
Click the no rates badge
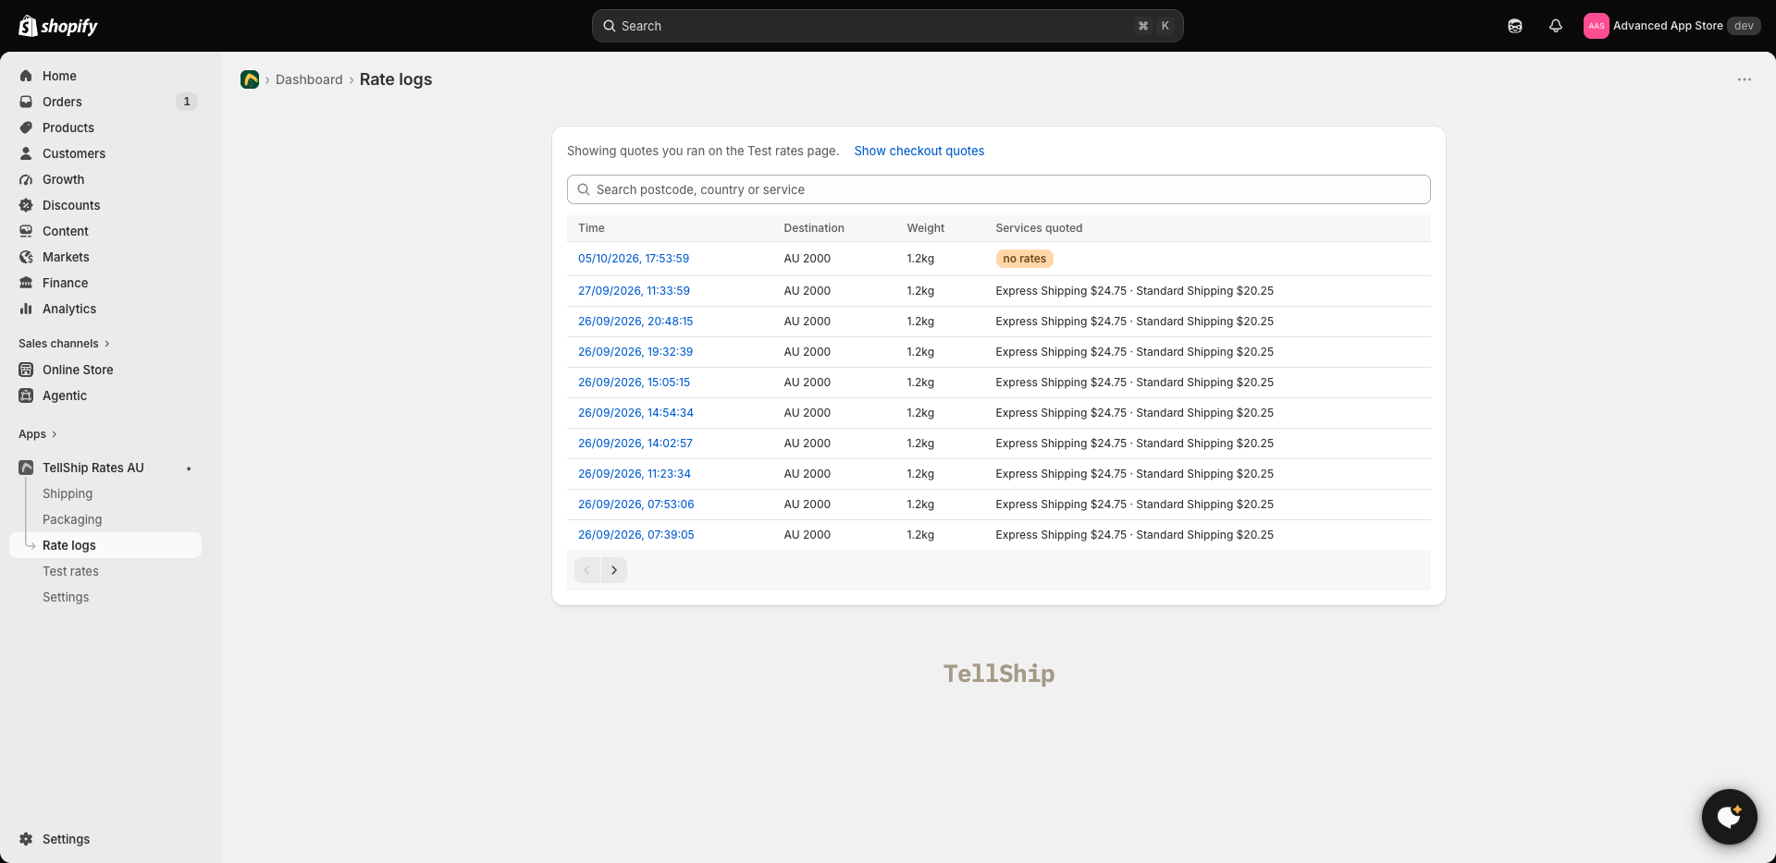1024,259
